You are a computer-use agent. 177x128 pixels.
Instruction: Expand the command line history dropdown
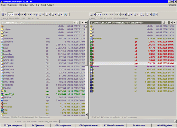175,121
